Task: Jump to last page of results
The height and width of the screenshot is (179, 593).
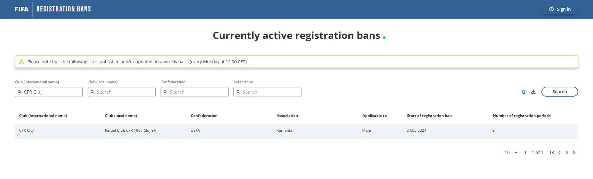Action: [x=575, y=153]
